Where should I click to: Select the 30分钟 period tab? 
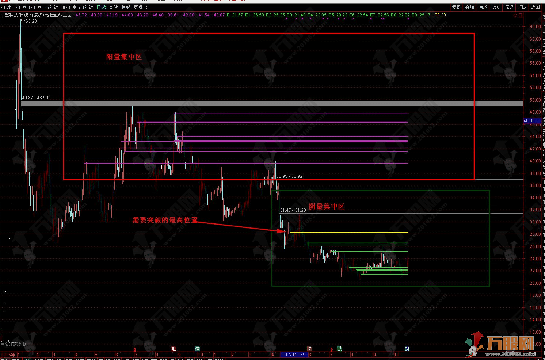click(69, 7)
